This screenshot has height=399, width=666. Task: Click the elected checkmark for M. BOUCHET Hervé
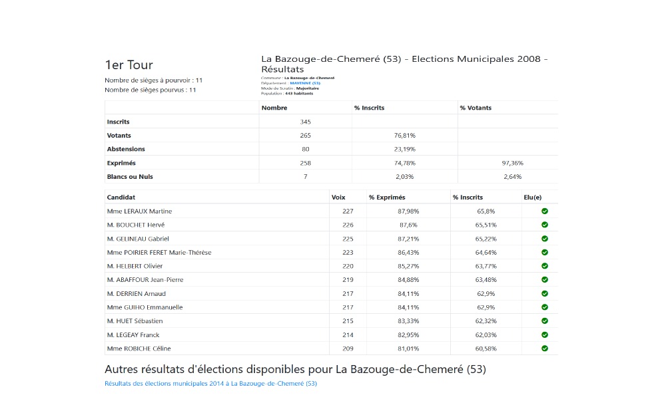click(x=545, y=225)
